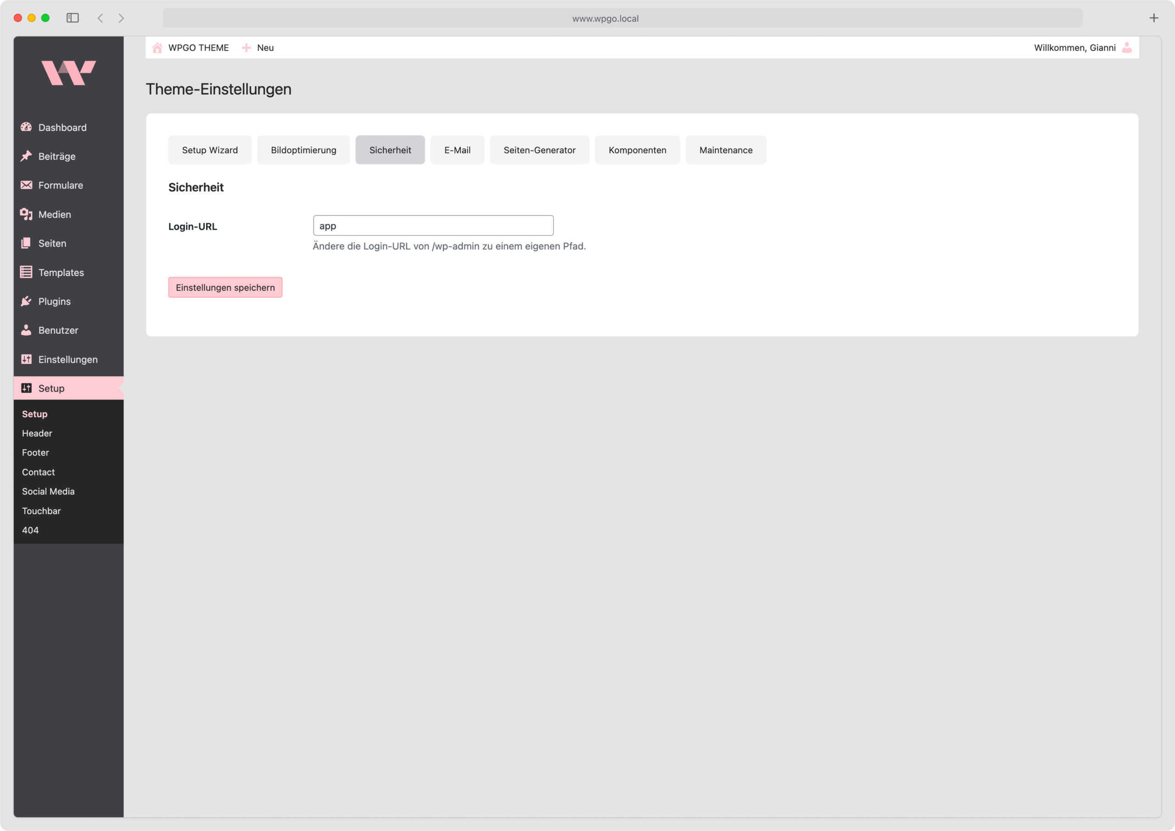The image size is (1175, 831).
Task: Open Formulare via the envelope icon
Action: (x=27, y=185)
